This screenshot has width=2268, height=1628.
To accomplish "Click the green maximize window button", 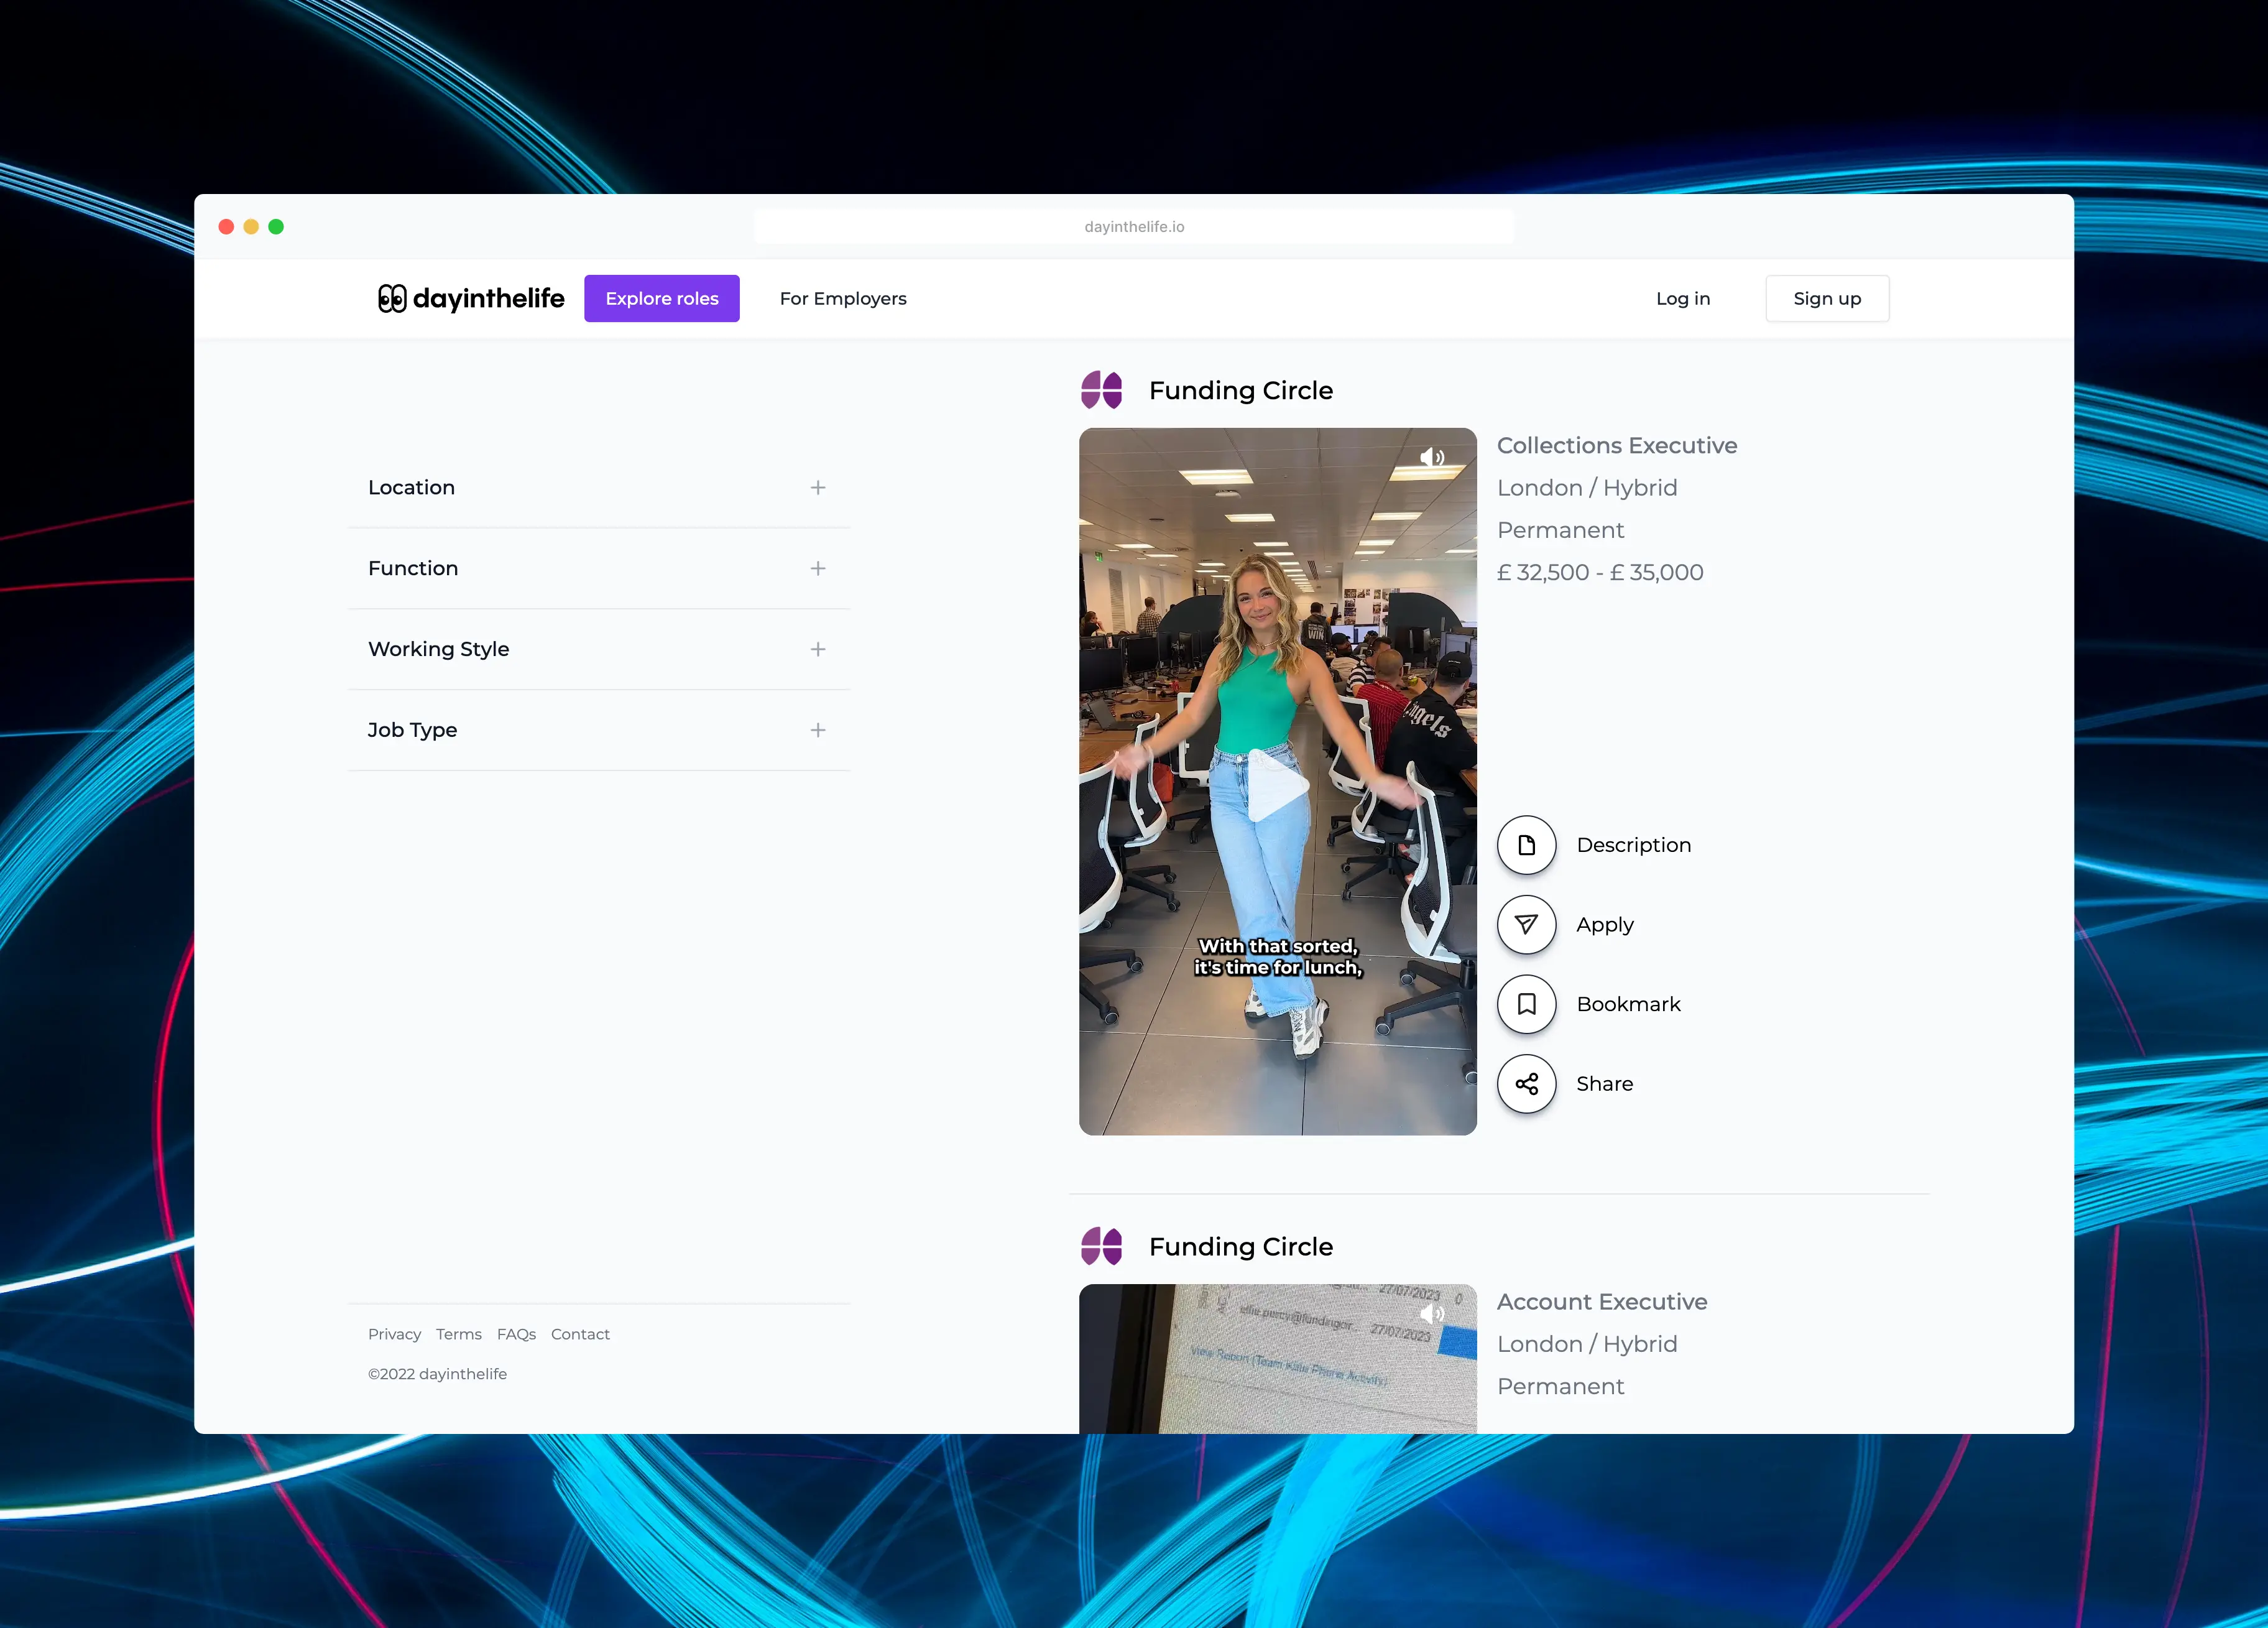I will click(x=276, y=227).
